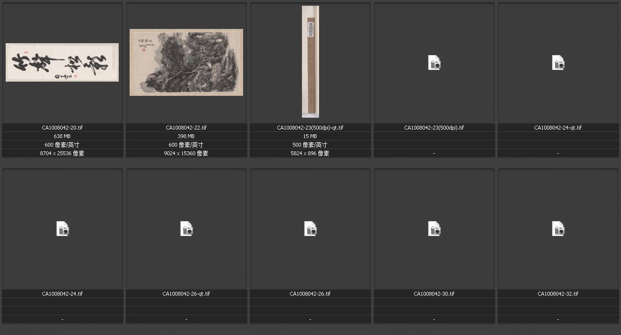Click the placeholder camera icon for CA1008042-24.tif
Screen dimensions: 621x335
tap(62, 229)
